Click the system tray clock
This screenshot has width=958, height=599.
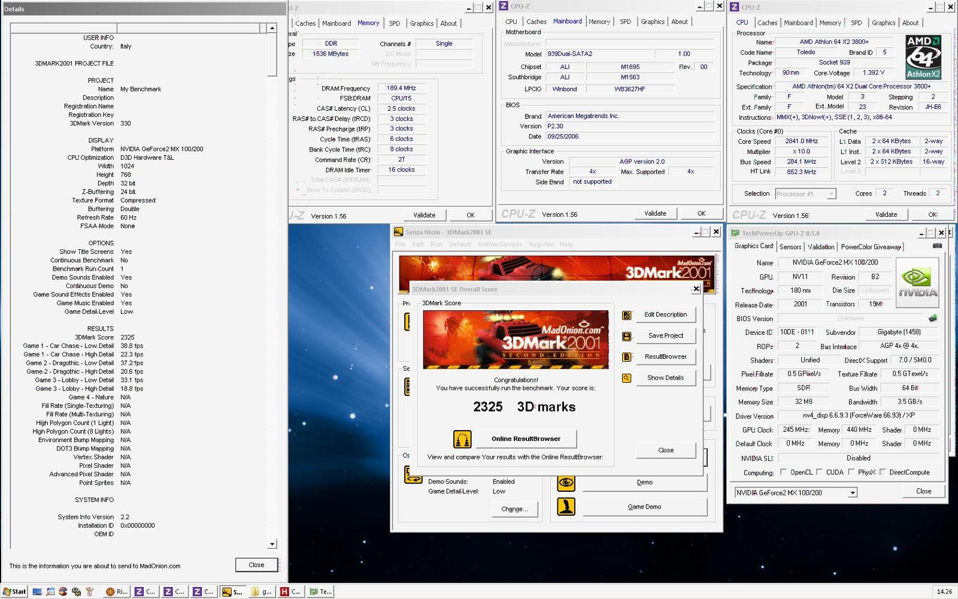coord(944,591)
